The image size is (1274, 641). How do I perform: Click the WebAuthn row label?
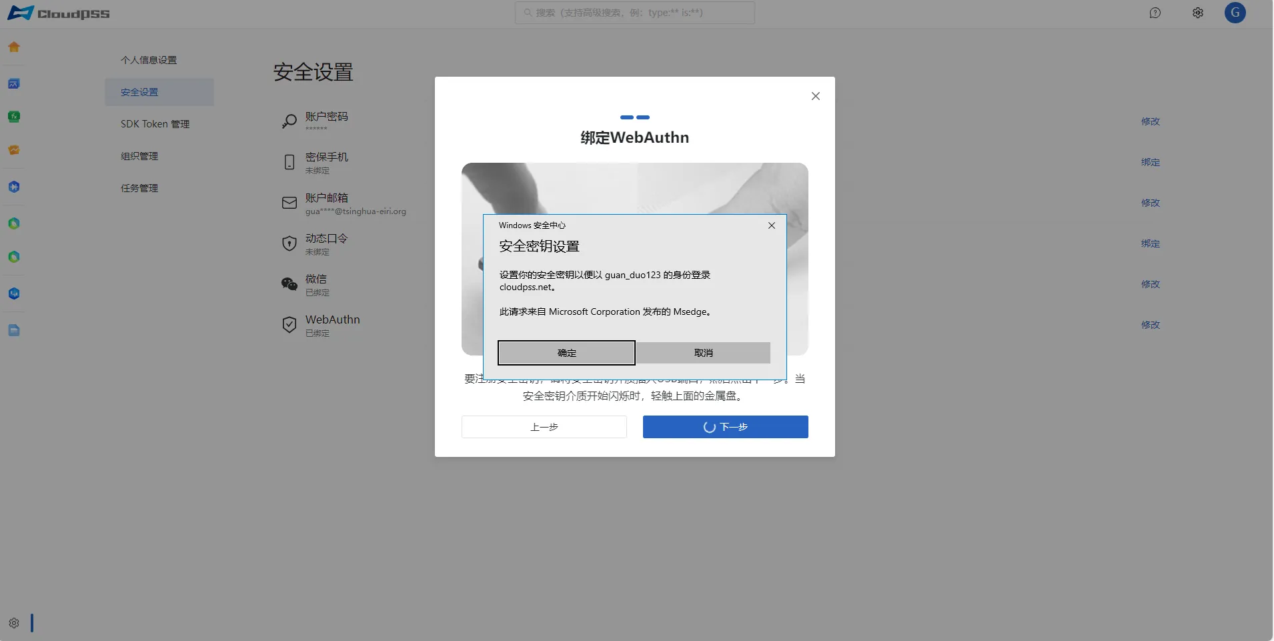pos(333,319)
